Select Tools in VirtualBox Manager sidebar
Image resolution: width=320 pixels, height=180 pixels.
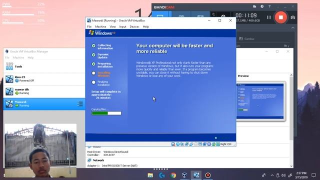44,66
